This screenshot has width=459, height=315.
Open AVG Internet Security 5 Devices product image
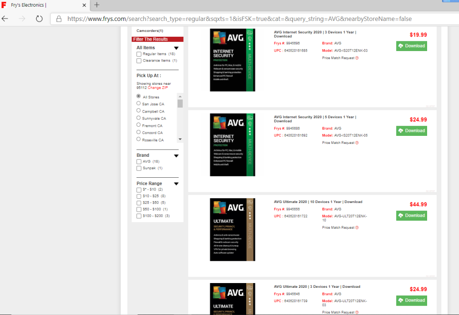click(x=232, y=145)
